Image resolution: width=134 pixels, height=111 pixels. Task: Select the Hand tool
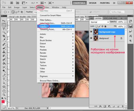(4, 91)
